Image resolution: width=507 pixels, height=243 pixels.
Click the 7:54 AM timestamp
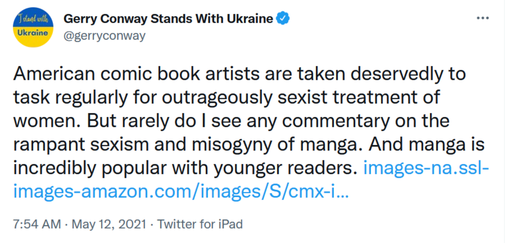pos(37,224)
